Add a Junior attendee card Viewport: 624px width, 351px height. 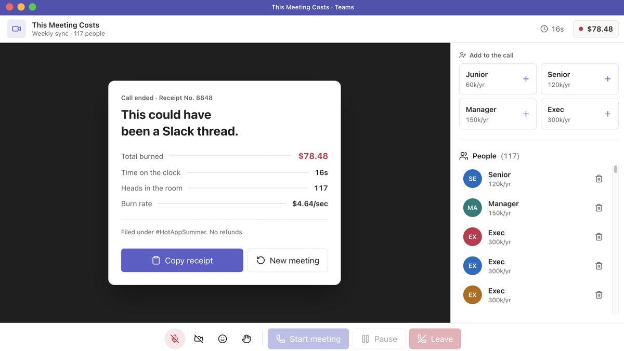pyautogui.click(x=498, y=79)
